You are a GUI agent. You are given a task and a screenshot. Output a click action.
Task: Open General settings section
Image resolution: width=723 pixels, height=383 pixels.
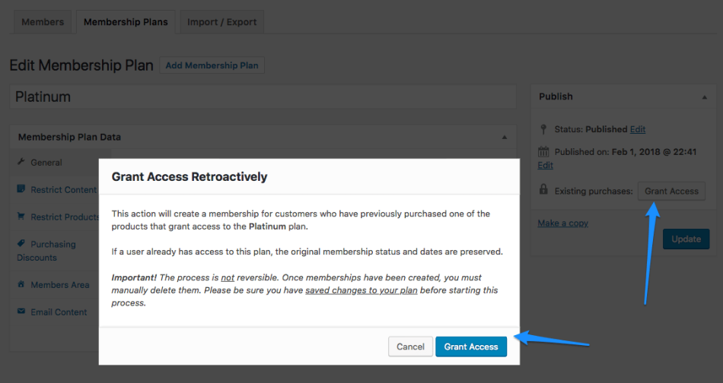point(46,163)
